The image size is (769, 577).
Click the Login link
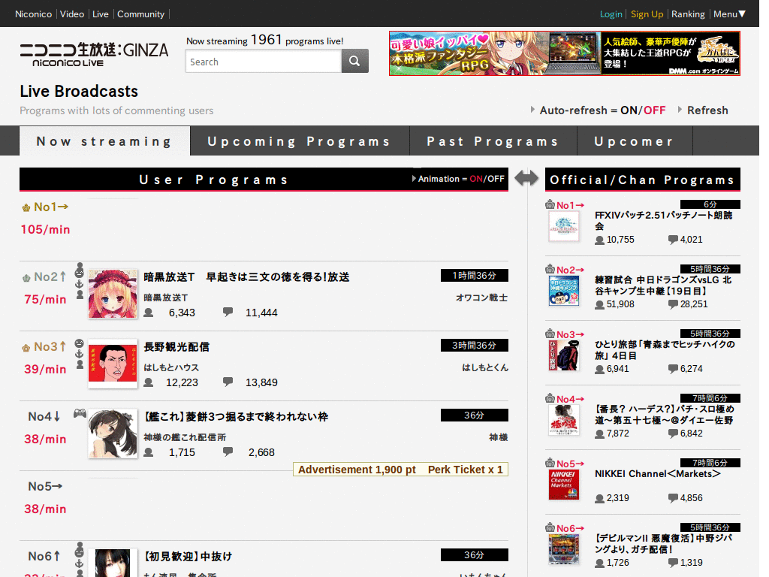click(x=611, y=14)
